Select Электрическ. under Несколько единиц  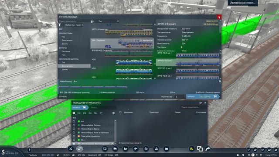pos(74,66)
